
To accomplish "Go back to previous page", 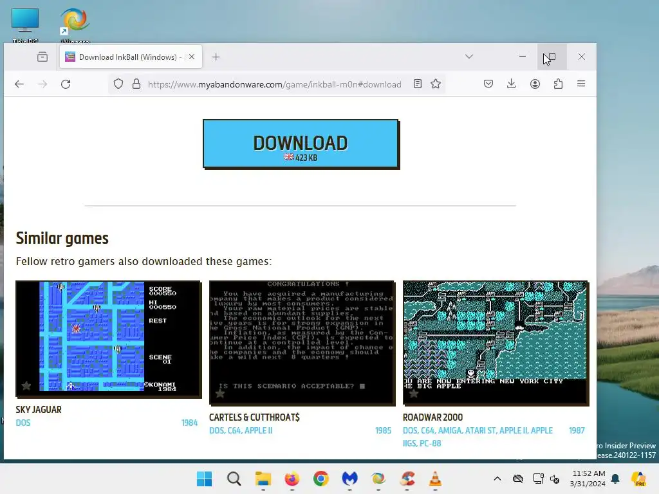I will (x=19, y=84).
